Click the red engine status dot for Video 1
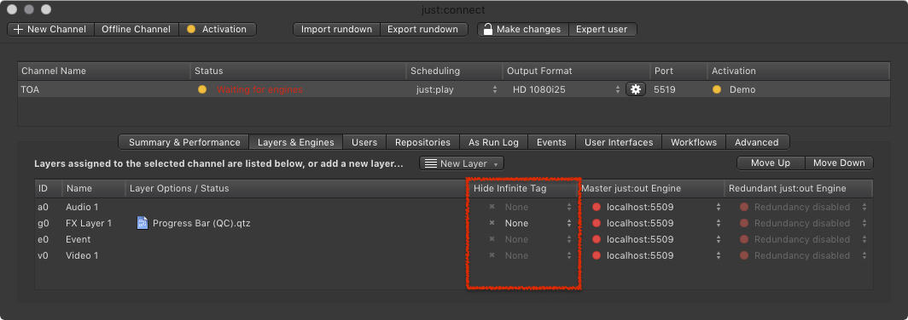The height and width of the screenshot is (320, 908). point(597,255)
